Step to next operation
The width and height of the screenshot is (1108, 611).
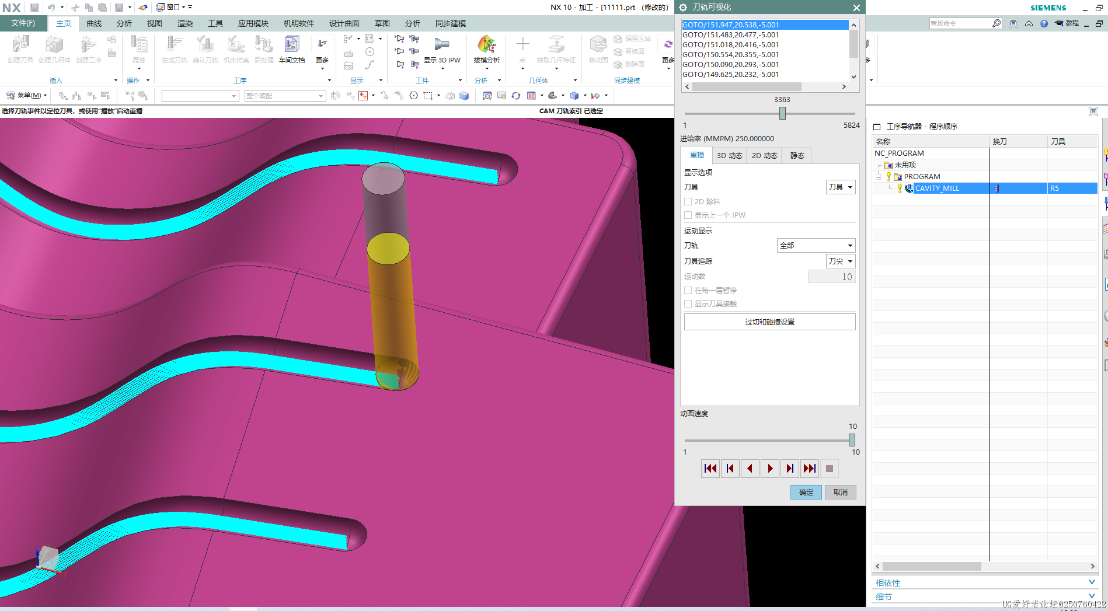789,469
